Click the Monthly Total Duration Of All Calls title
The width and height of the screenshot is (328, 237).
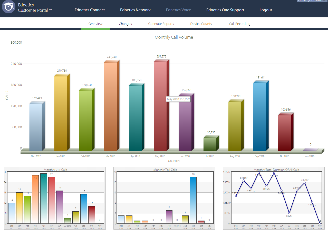276,170
